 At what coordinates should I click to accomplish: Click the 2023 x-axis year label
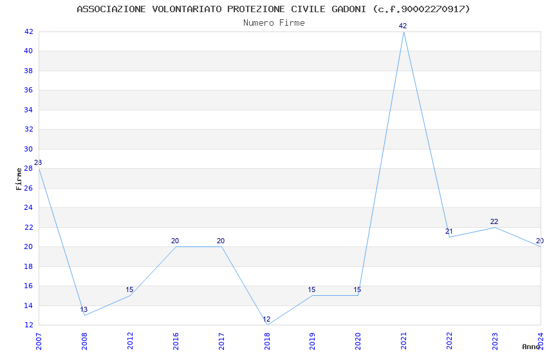click(495, 341)
